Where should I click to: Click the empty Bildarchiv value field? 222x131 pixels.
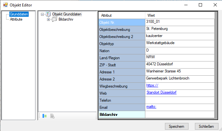point(180,114)
